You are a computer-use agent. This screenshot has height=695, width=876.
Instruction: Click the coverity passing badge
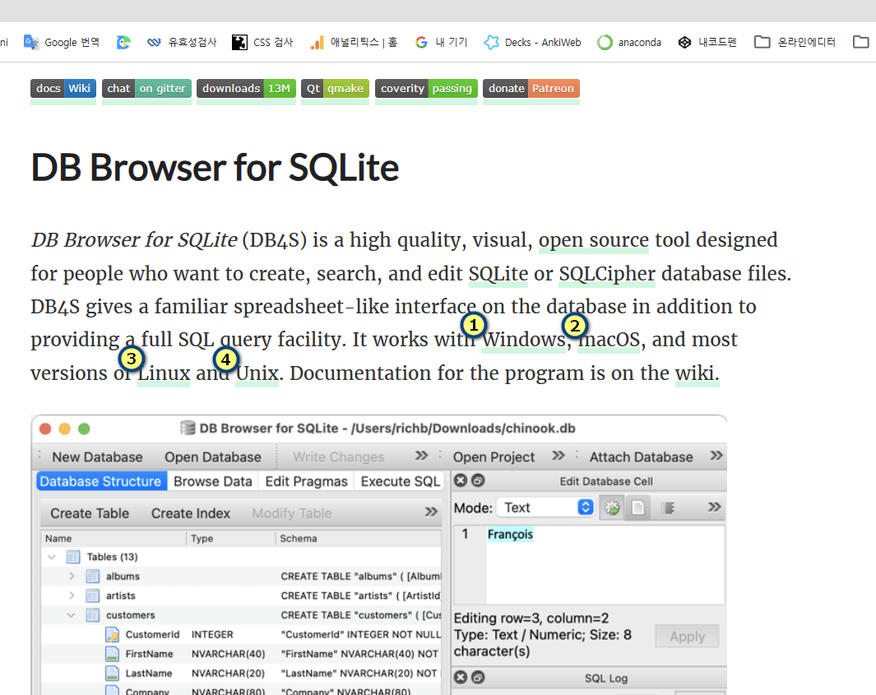pyautogui.click(x=426, y=89)
